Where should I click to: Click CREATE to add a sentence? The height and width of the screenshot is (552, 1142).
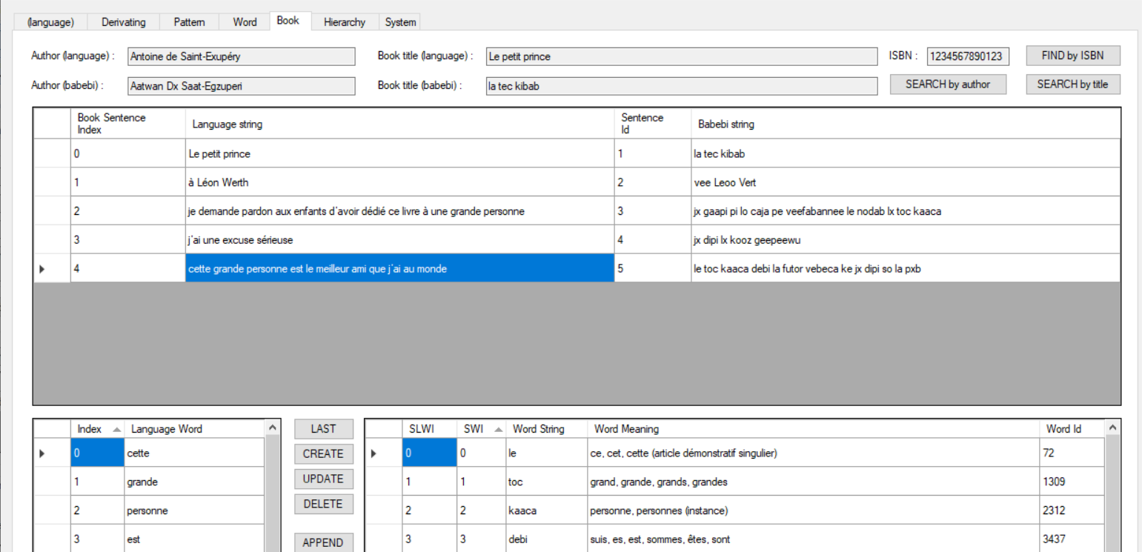(x=323, y=453)
